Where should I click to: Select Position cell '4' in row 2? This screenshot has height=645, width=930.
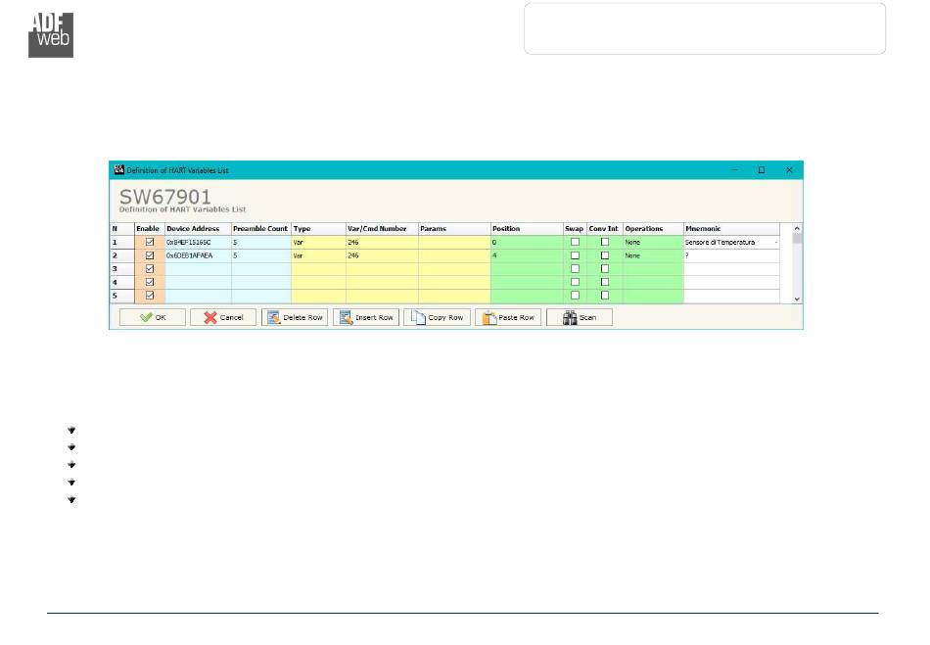coord(527,255)
